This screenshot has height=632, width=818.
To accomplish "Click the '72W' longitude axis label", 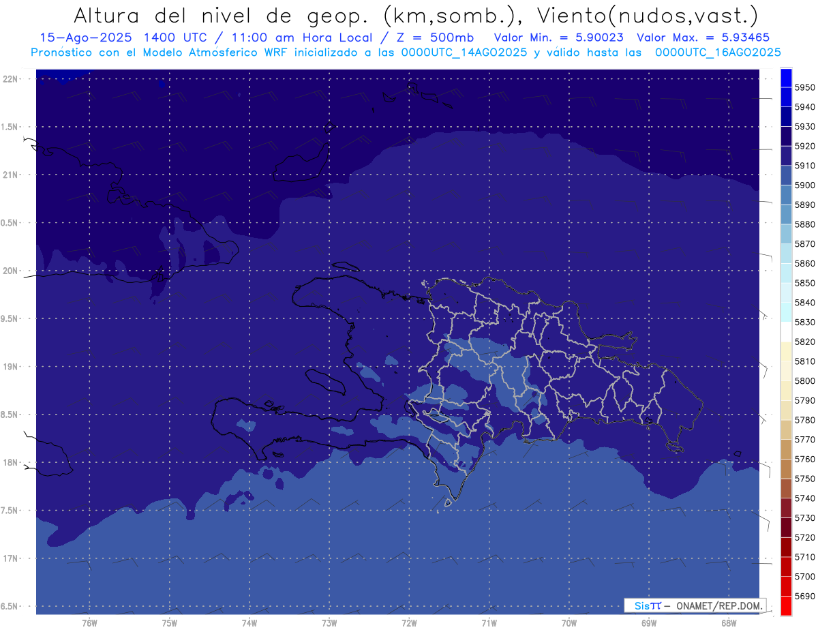I will pyautogui.click(x=409, y=623).
